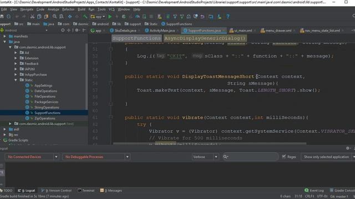Open the Version Control tool window tab

[x=57, y=191]
